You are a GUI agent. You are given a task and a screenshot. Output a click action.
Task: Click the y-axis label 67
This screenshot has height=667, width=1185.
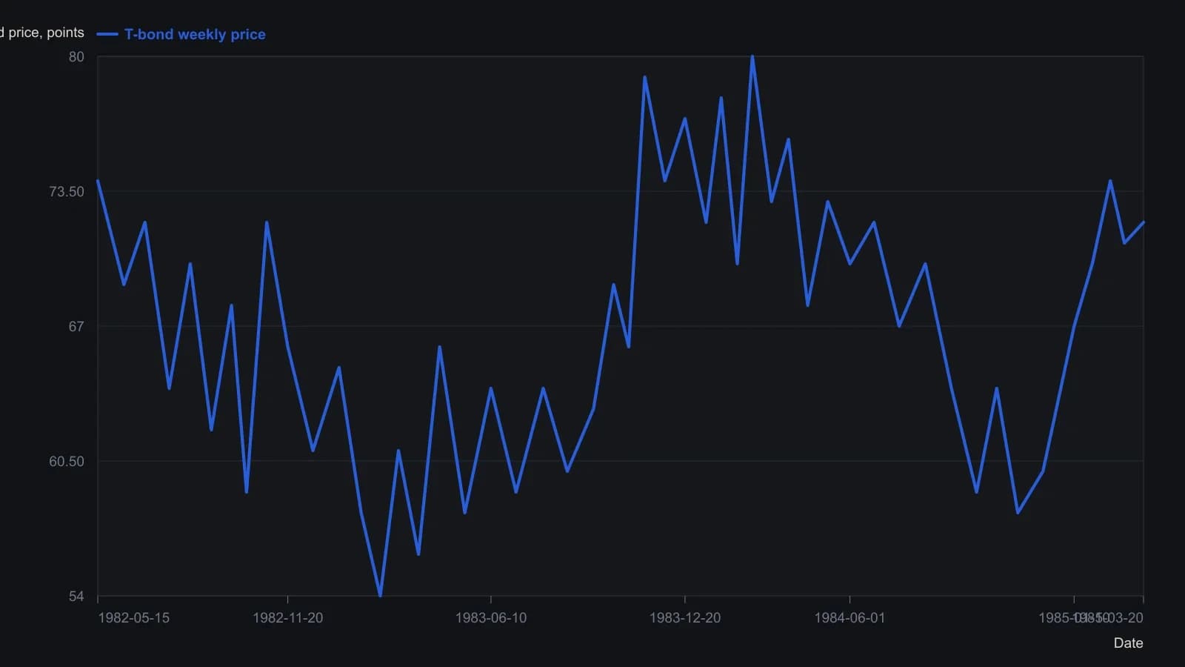[x=76, y=327]
